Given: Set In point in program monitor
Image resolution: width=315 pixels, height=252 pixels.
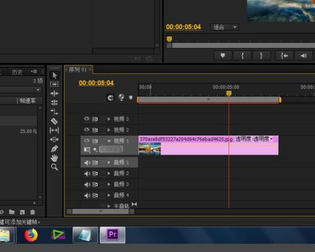Looking at the screenshot, I should pyautogui.click(x=243, y=55).
